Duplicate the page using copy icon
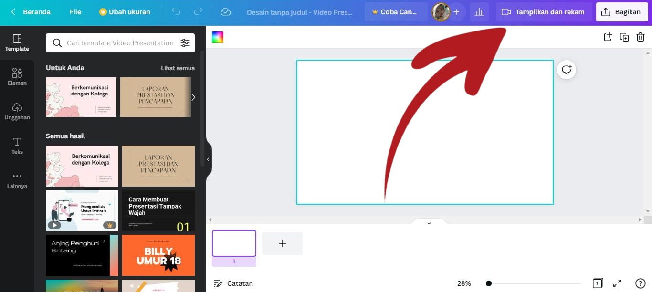 point(624,37)
